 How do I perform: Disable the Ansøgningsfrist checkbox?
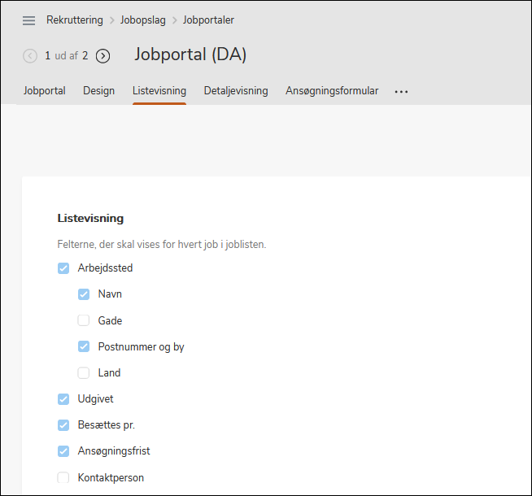[x=63, y=451]
